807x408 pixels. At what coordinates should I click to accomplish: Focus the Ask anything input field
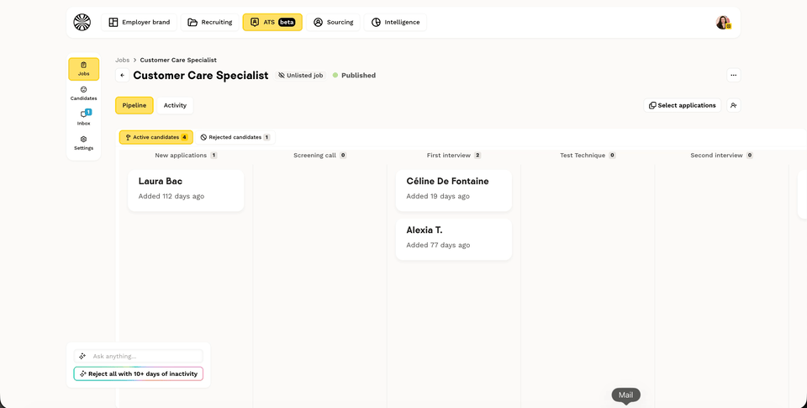coord(139,356)
